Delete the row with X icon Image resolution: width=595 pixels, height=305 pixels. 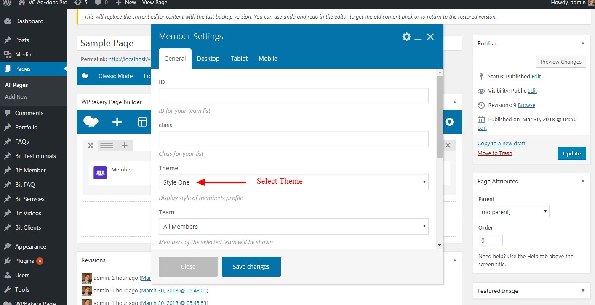[448, 145]
